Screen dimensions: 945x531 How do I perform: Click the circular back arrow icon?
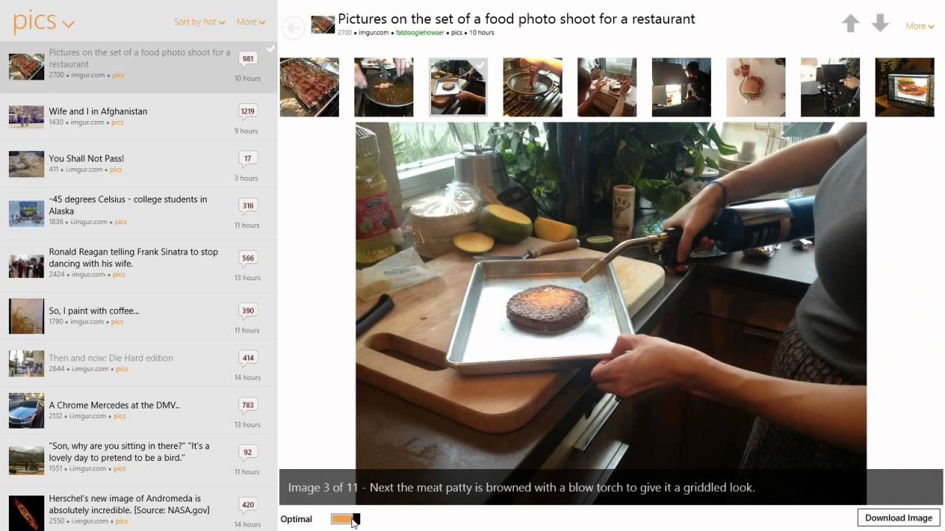(294, 28)
